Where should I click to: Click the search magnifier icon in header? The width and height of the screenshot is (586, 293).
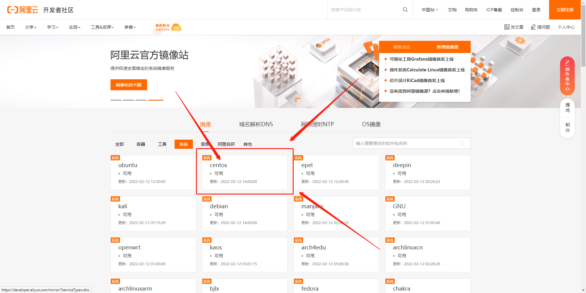pyautogui.click(x=405, y=10)
